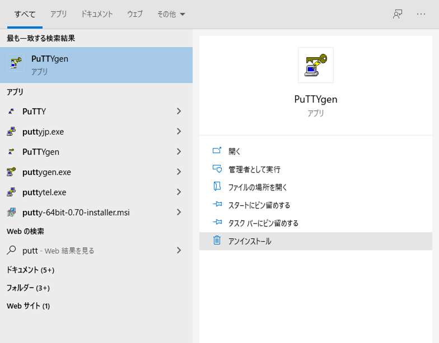Image resolution: width=439 pixels, height=343 pixels.
Task: Switch to the ドキュメント tab
Action: coord(97,14)
